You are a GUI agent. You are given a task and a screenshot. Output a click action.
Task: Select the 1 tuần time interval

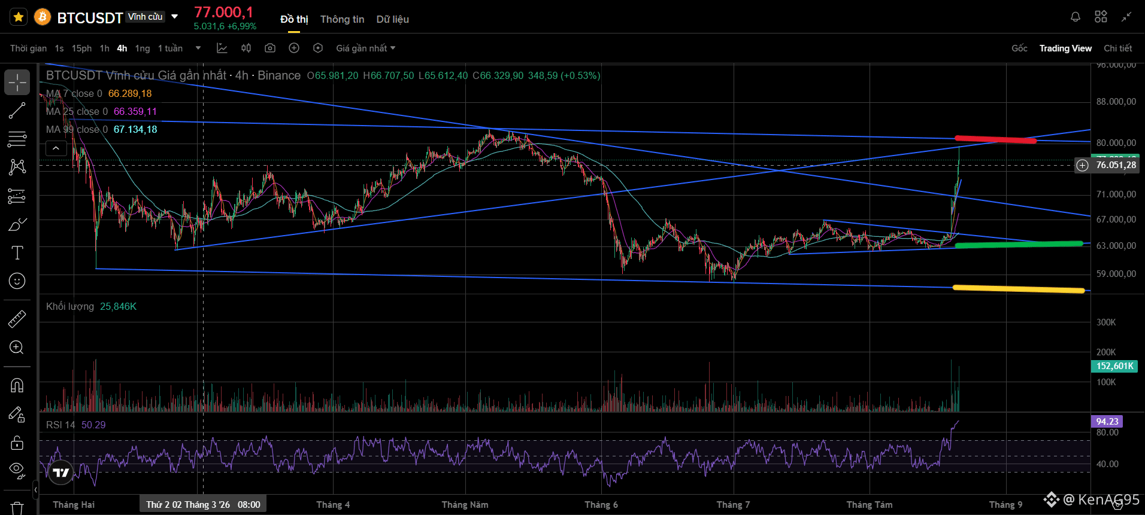coord(170,48)
